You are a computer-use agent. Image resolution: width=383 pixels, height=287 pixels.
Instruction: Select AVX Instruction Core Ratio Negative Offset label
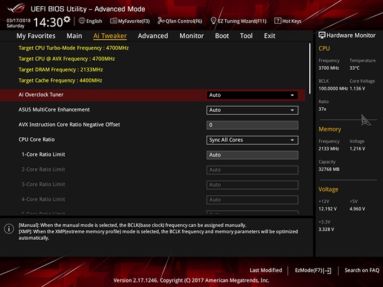click(69, 125)
